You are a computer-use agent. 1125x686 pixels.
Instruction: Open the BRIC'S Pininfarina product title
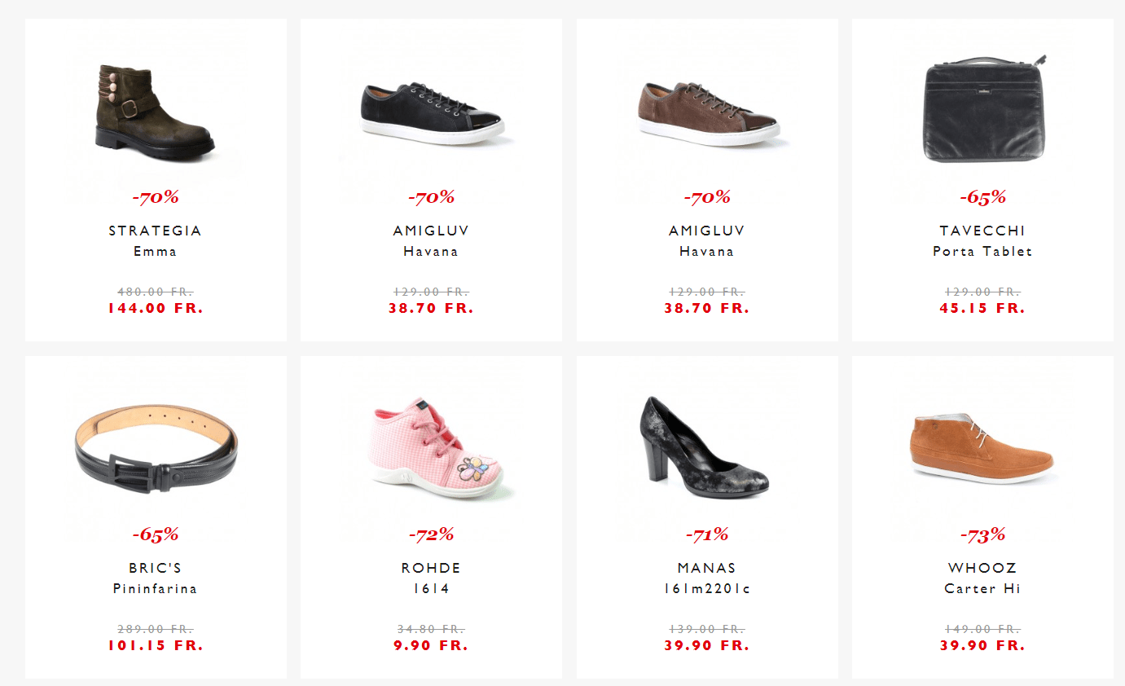click(x=155, y=588)
